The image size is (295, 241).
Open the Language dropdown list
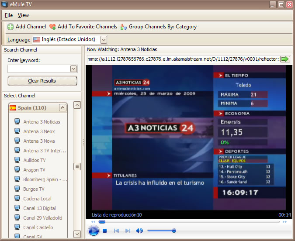coord(104,40)
